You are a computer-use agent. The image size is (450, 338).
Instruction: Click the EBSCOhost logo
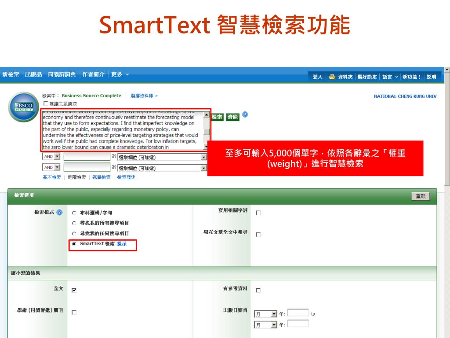tap(24, 107)
